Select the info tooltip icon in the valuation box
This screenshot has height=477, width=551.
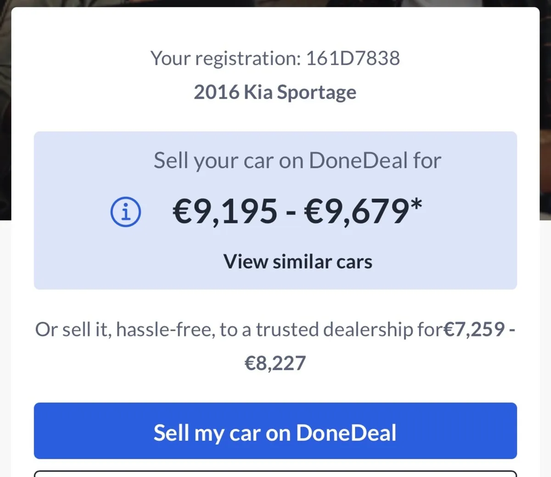click(125, 211)
